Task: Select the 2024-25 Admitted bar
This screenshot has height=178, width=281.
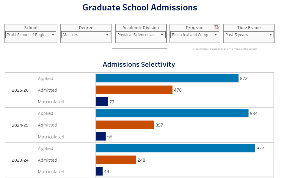Action: [x=125, y=125]
